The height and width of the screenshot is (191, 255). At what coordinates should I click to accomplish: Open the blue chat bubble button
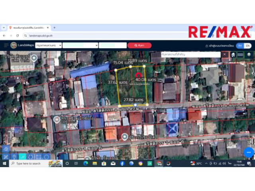(248, 153)
